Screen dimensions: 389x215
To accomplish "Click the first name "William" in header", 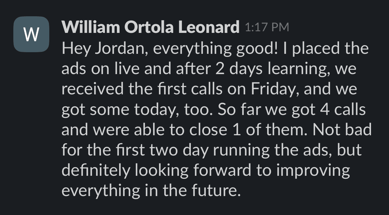I will [91, 27].
